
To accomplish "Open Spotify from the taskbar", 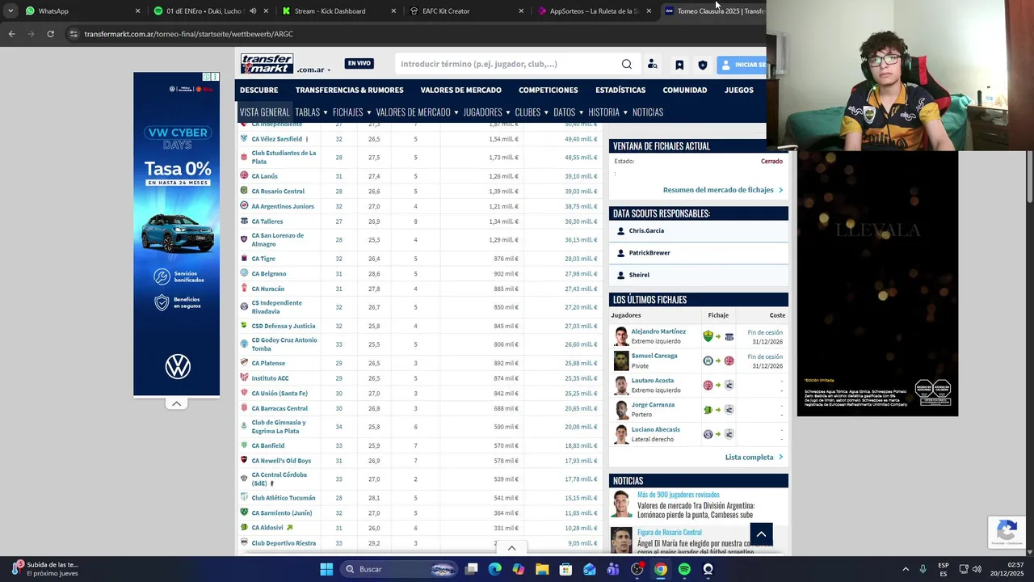I will tap(684, 569).
